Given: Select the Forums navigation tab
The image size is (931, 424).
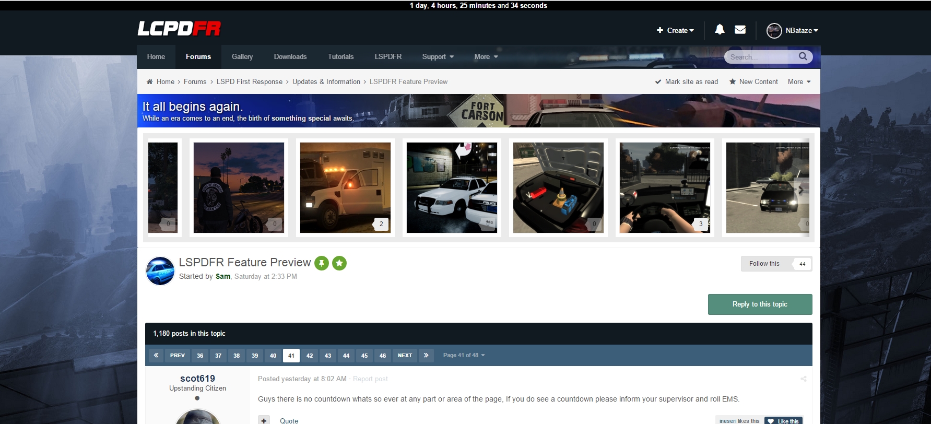Looking at the screenshot, I should click(x=198, y=57).
